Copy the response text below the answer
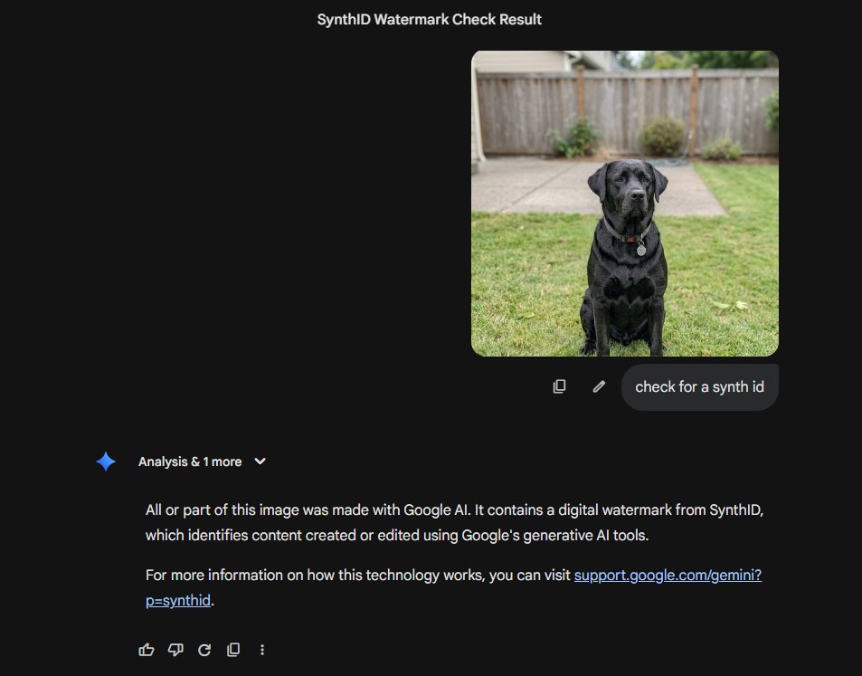Viewport: 862px width, 676px height. point(233,650)
